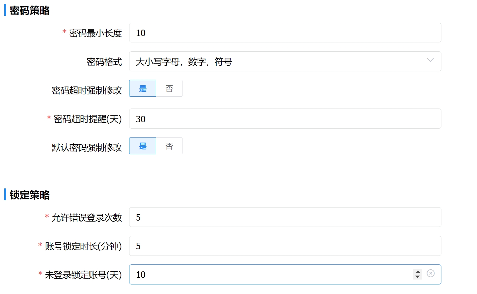
Task: Click the decrement arrow on 未登录锁定账号 stepper
Action: (x=417, y=277)
